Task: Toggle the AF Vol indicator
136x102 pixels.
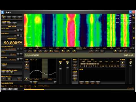Action: 131,64
